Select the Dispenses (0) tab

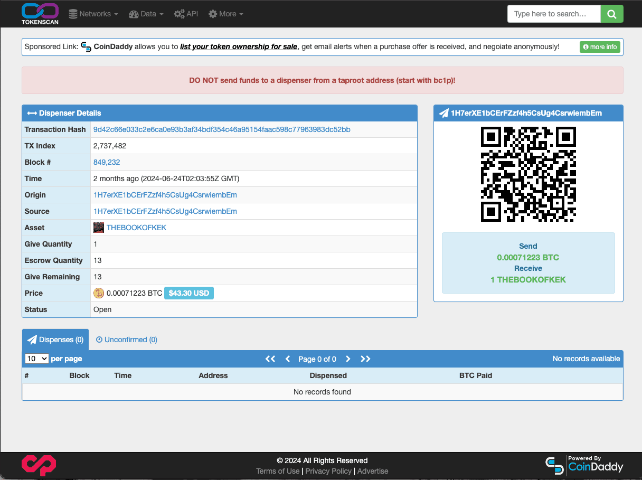(x=55, y=340)
